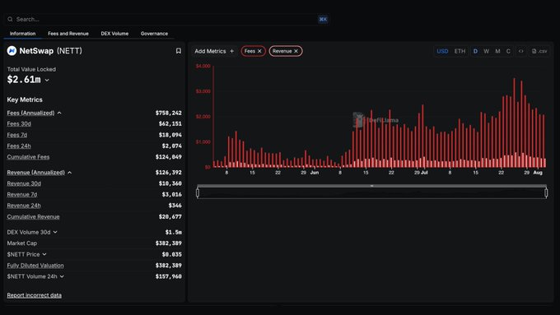Click the $157,960 NETT volume value
Image resolution: width=560 pixels, height=315 pixels.
point(169,276)
